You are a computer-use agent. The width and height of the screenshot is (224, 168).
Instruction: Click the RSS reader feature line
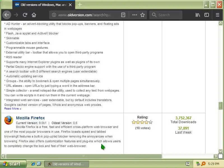13,57
